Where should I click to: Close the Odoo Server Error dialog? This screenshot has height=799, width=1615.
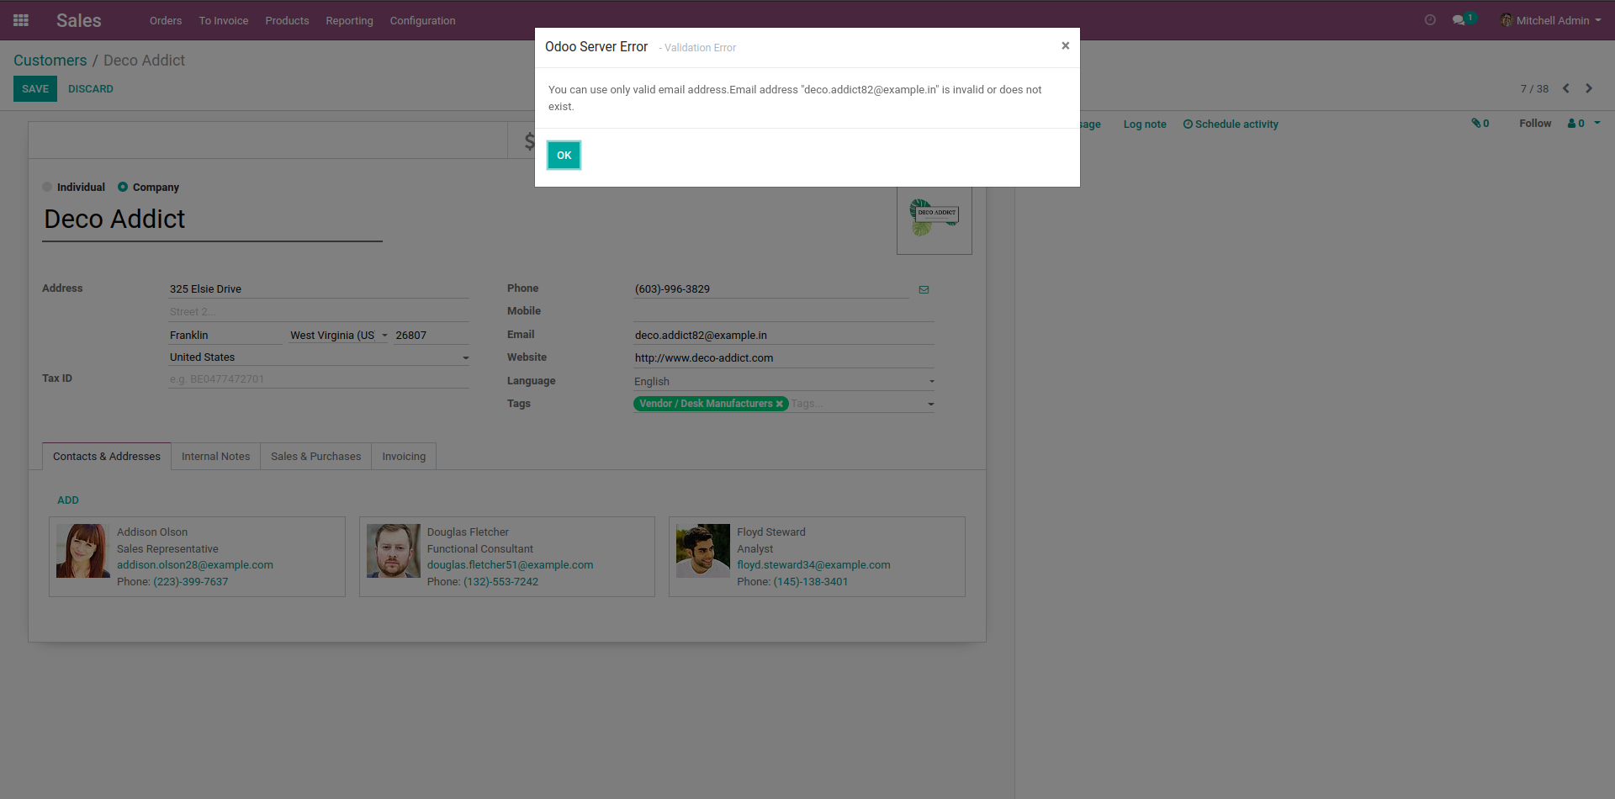(1065, 45)
